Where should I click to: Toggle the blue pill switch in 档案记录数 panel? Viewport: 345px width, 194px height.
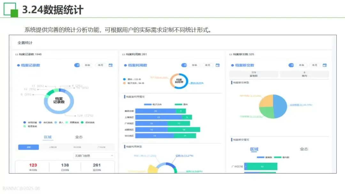77,65
